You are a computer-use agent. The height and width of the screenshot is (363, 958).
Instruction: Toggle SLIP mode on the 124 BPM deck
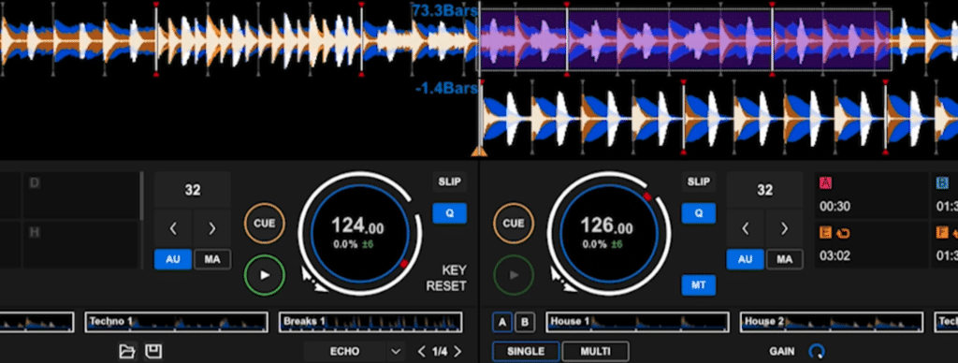450,181
